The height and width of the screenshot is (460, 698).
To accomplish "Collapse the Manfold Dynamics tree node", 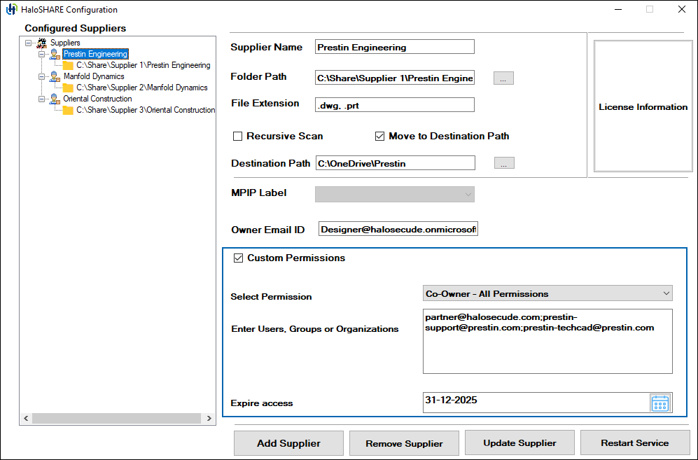I will pos(41,76).
